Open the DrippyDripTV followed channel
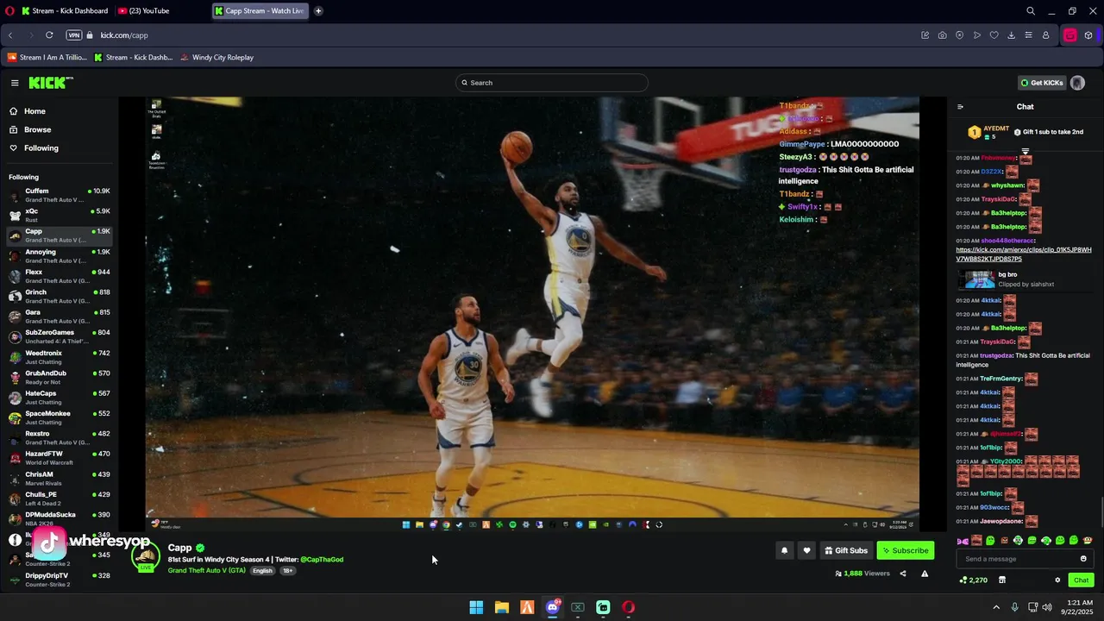Viewport: 1104px width, 621px height. tap(59, 580)
